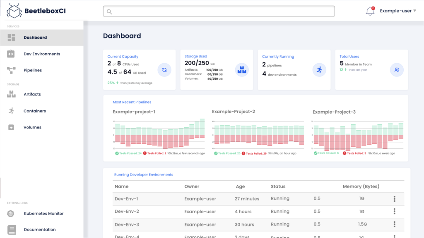The image size is (424, 238).
Task: Click the Kubernetes Monitor wheel icon
Action: pyautogui.click(x=11, y=214)
